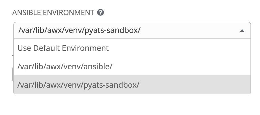Screen dimensions: 260x115
Task: Click the help question mark icon
Action: pyautogui.click(x=101, y=13)
